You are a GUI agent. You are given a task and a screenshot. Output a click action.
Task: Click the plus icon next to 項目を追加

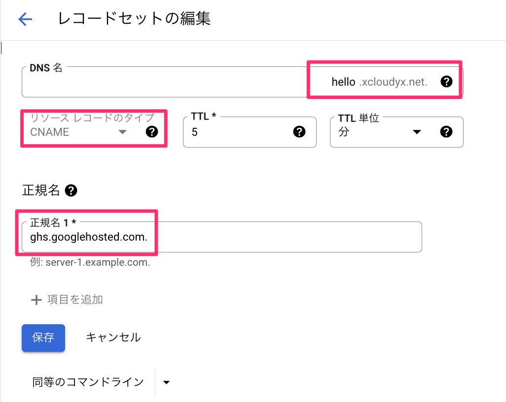coord(37,300)
